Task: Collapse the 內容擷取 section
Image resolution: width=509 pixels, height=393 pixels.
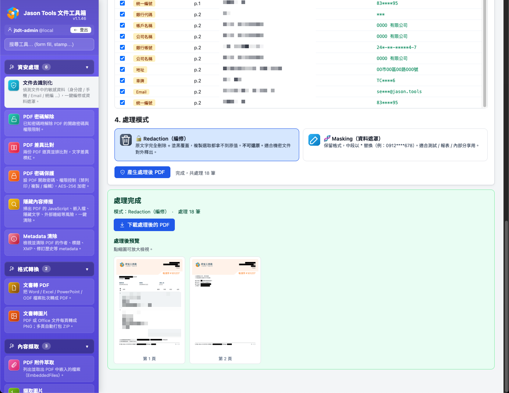Action: pyautogui.click(x=49, y=346)
